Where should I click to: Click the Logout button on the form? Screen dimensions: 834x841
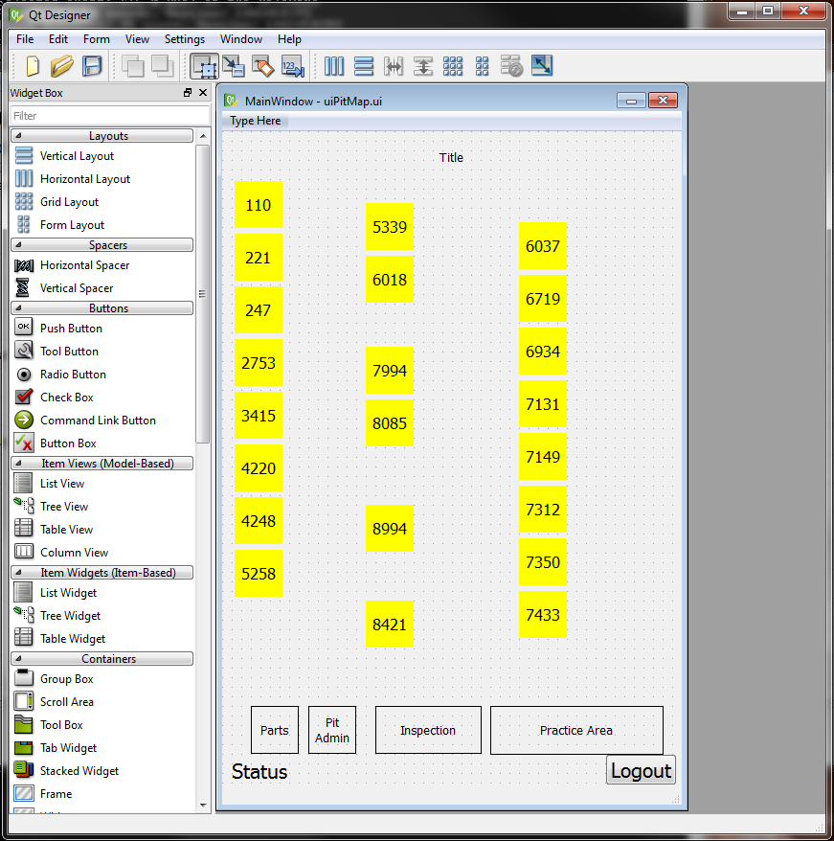point(641,771)
